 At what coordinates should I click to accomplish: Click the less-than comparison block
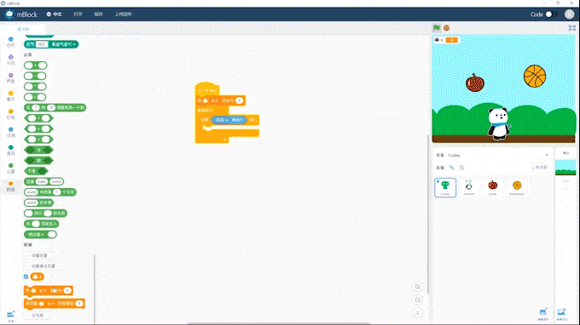click(x=38, y=118)
